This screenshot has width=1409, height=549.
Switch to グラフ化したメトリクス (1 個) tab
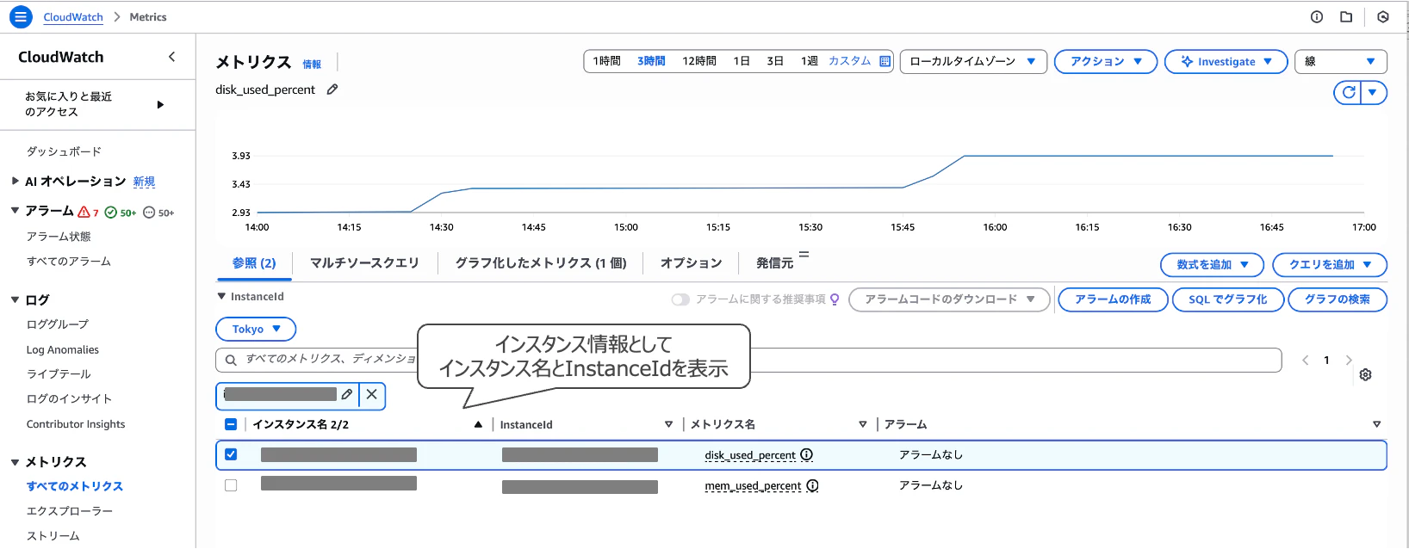tap(541, 263)
